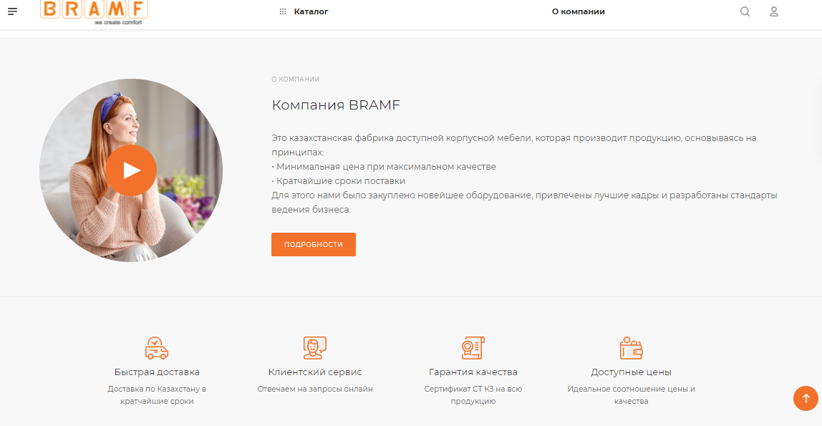Screen dimensions: 822x426
Task: Click the BRAMF logo
Action: coord(95,12)
